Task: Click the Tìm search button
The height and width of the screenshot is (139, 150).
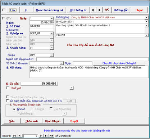Action: click(x=13, y=10)
